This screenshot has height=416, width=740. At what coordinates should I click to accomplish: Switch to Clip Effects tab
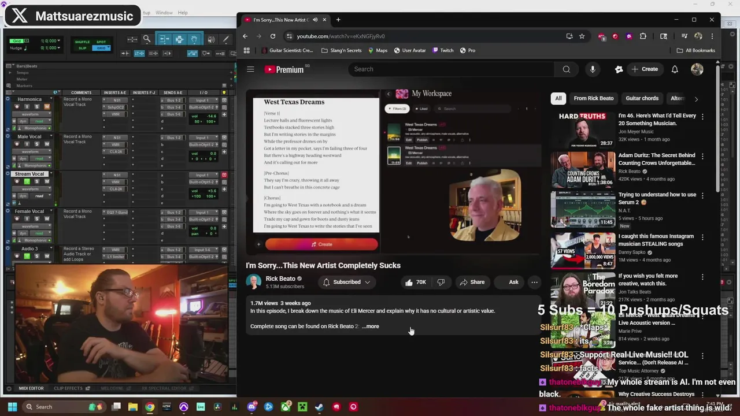[x=68, y=388]
